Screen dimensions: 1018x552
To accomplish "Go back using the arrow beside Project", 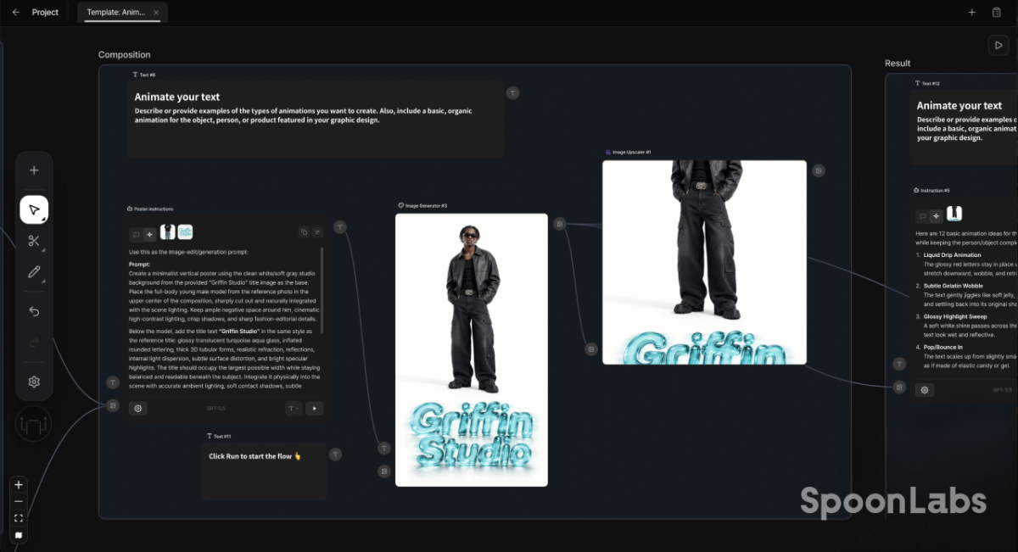I will [x=16, y=13].
